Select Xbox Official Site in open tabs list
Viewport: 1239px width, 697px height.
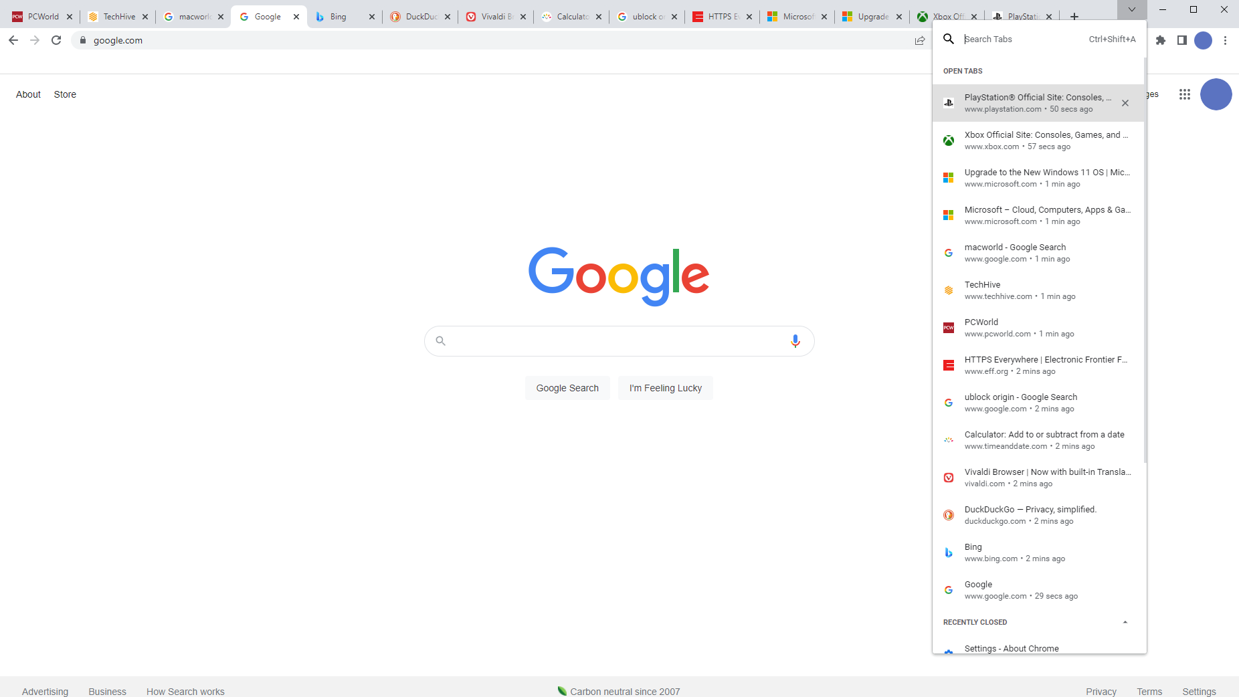(1038, 140)
